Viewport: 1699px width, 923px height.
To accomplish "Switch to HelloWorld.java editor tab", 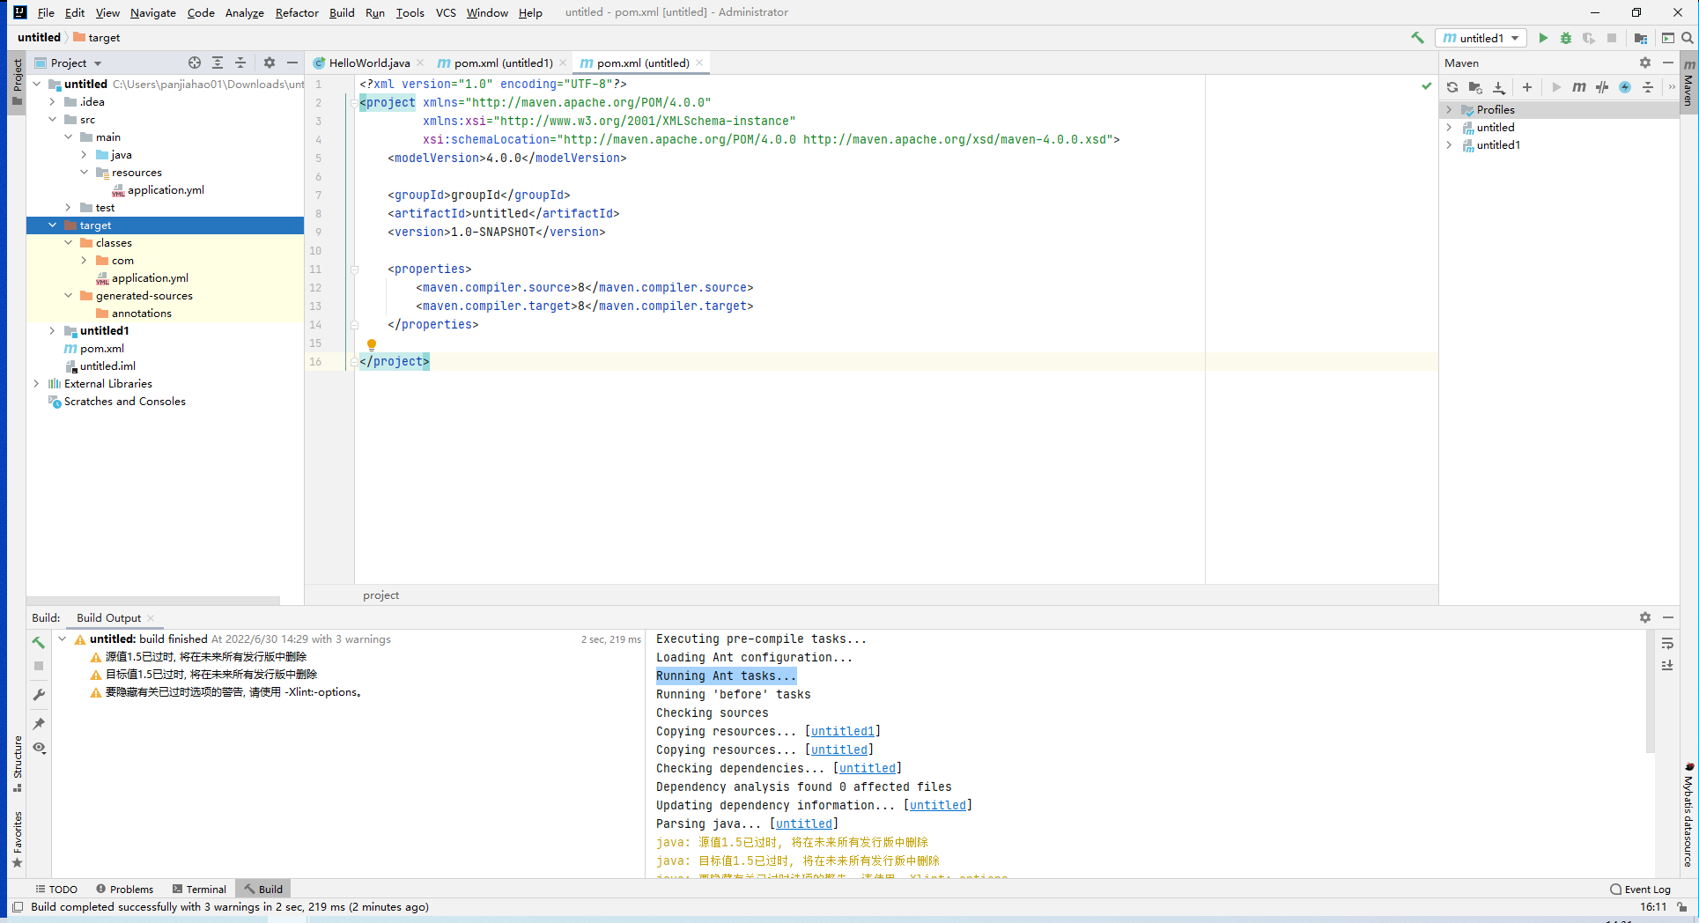I will point(369,63).
